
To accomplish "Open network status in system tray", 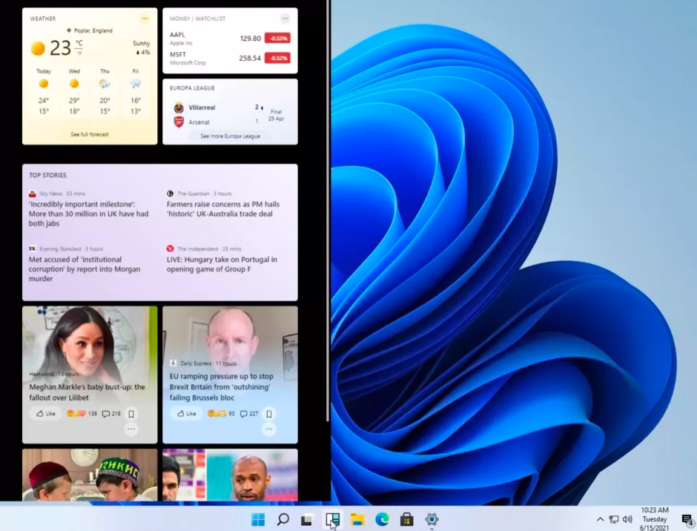I will (x=614, y=519).
